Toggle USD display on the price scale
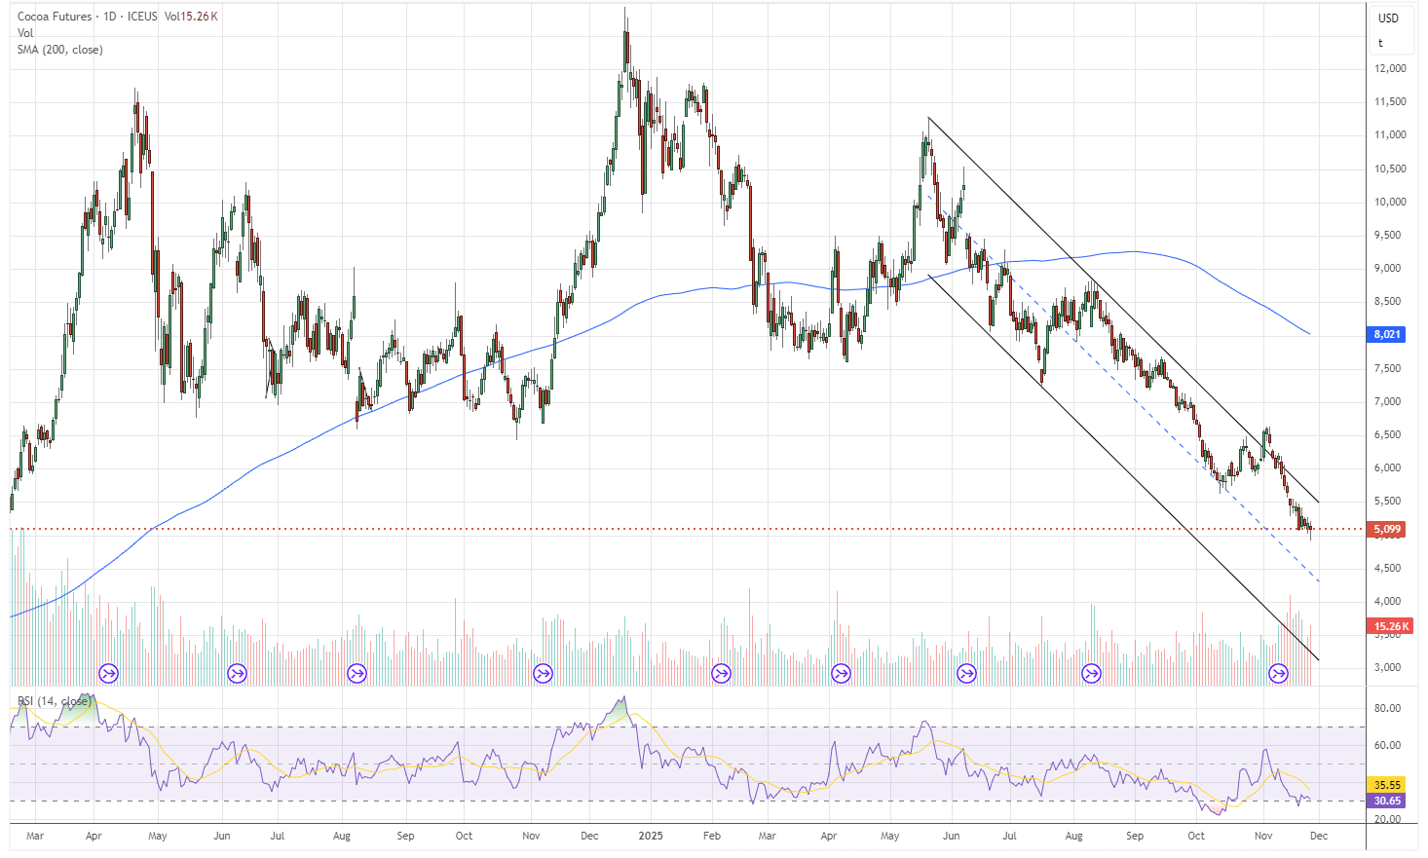Image resolution: width=1428 pixels, height=858 pixels. 1387,16
